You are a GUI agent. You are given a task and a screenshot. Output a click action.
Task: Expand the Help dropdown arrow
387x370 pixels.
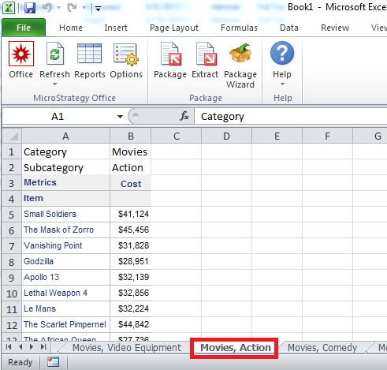(x=282, y=84)
